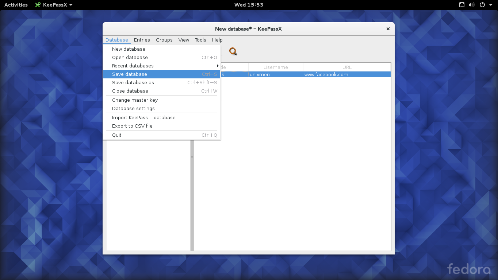Viewport: 498px width, 280px height.
Task: Open Activities overview
Action: click(x=16, y=5)
